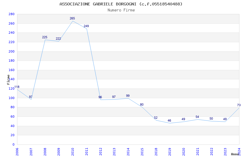242x157 pixels.
Task: Click the 118 data label at 2006
Action: pyautogui.click(x=17, y=87)
